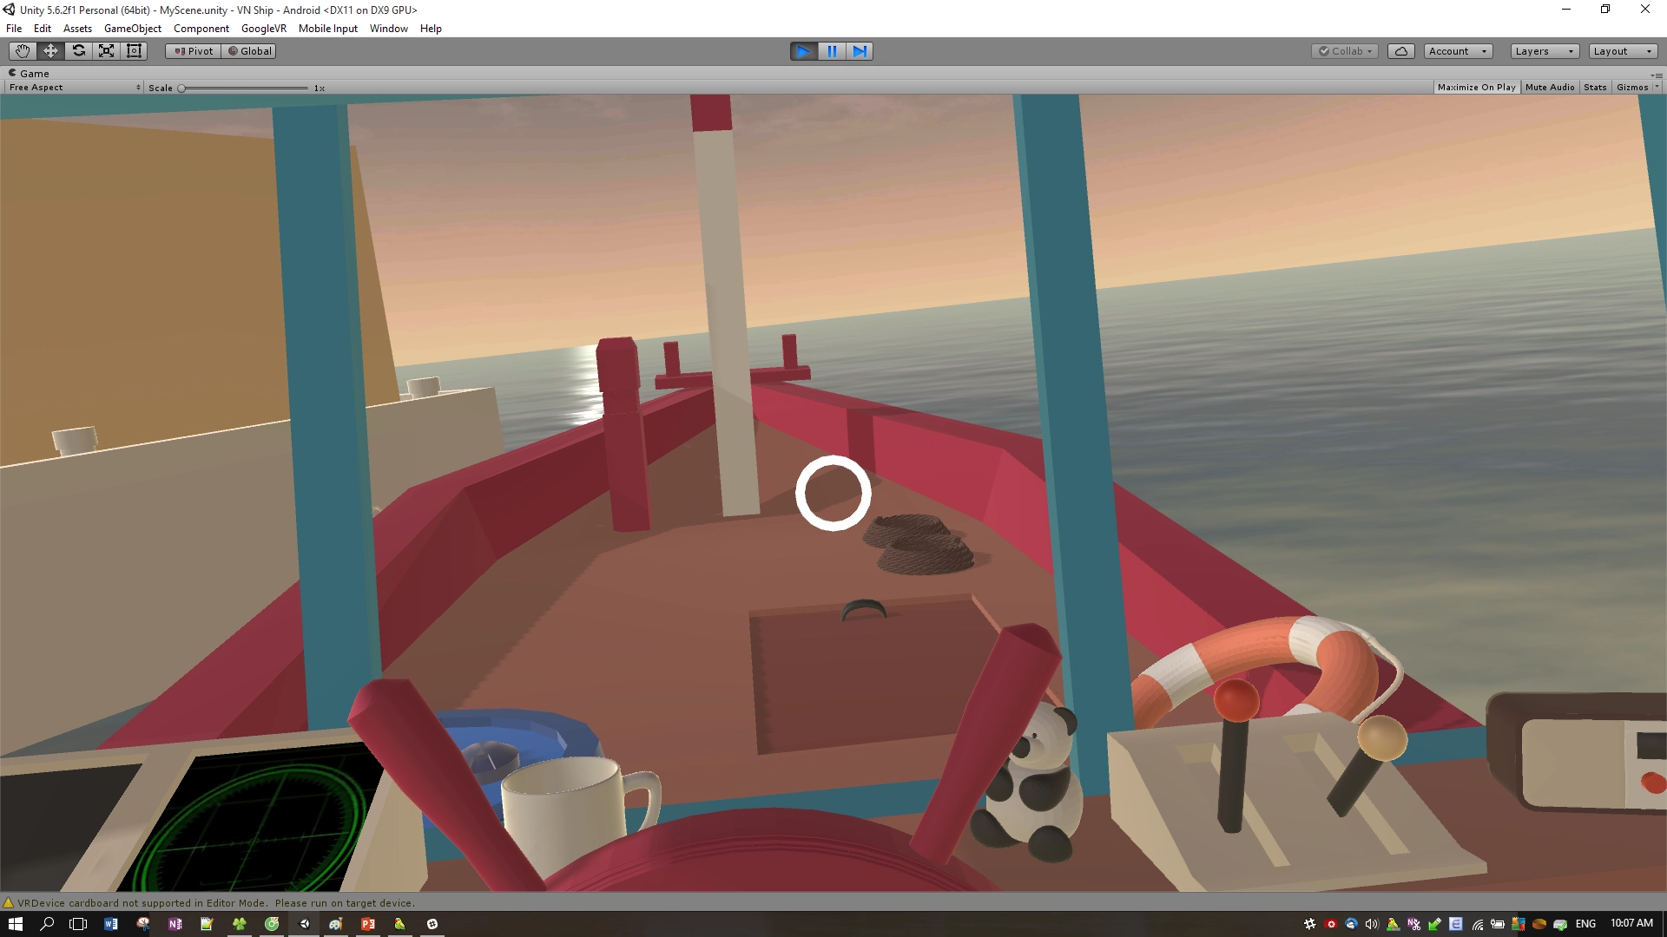This screenshot has width=1667, height=937.
Task: Select the Hand tool
Action: pyautogui.click(x=23, y=51)
